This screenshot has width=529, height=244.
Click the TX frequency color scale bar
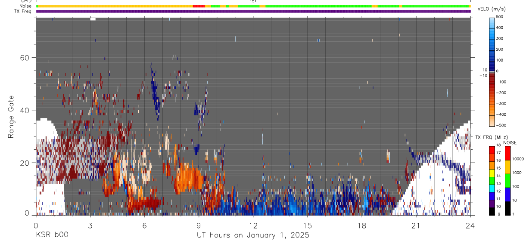[x=492, y=180]
